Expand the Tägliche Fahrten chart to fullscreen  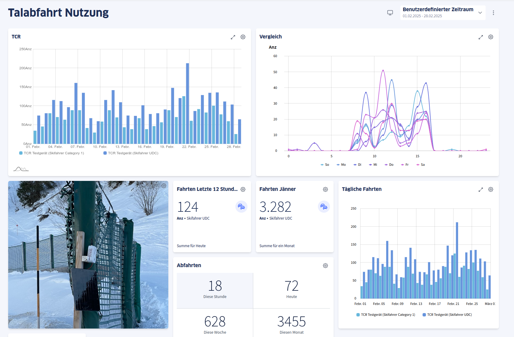click(480, 189)
